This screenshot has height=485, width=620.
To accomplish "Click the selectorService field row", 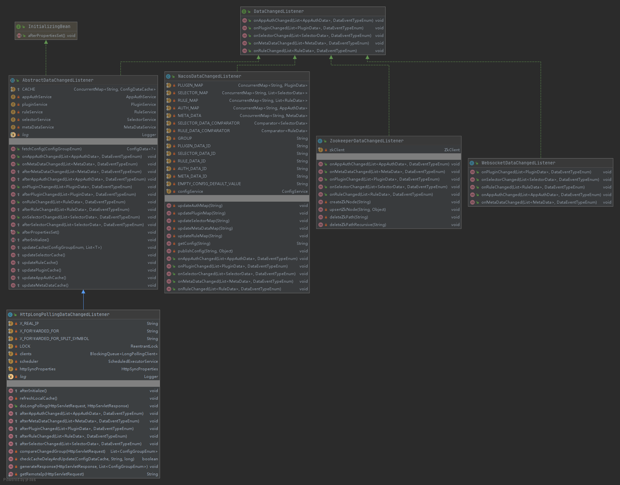I will [83, 120].
